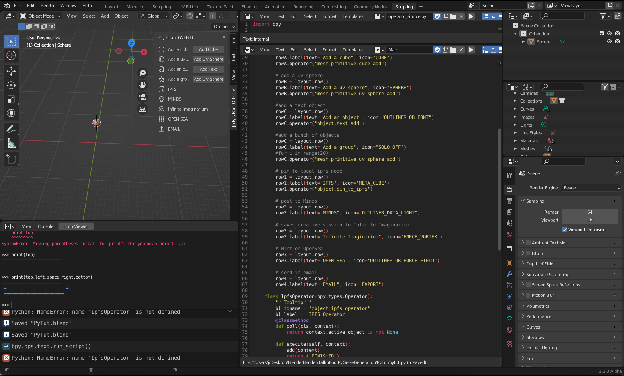The height and width of the screenshot is (376, 624).
Task: Click the viewport pan hand icon
Action: click(x=142, y=85)
